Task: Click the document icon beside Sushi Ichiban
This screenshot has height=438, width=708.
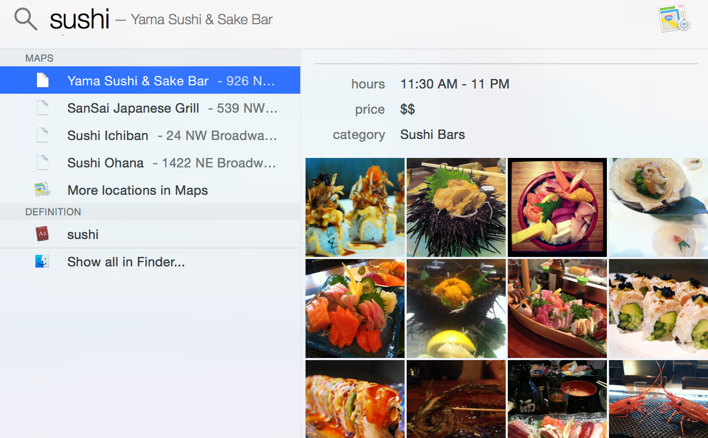Action: (42, 135)
